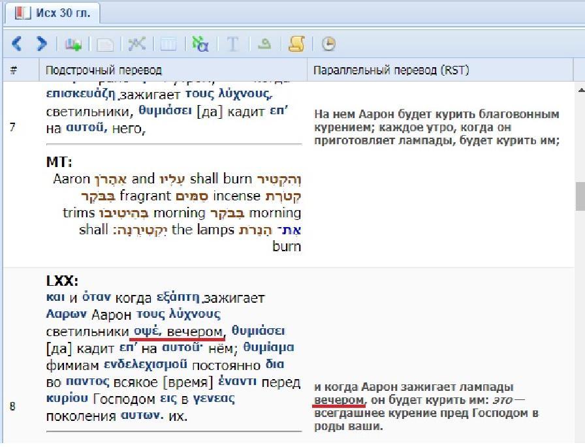This screenshot has width=585, height=447.
Task: Go to the previous chapter with back arrow
Action: 16,44
